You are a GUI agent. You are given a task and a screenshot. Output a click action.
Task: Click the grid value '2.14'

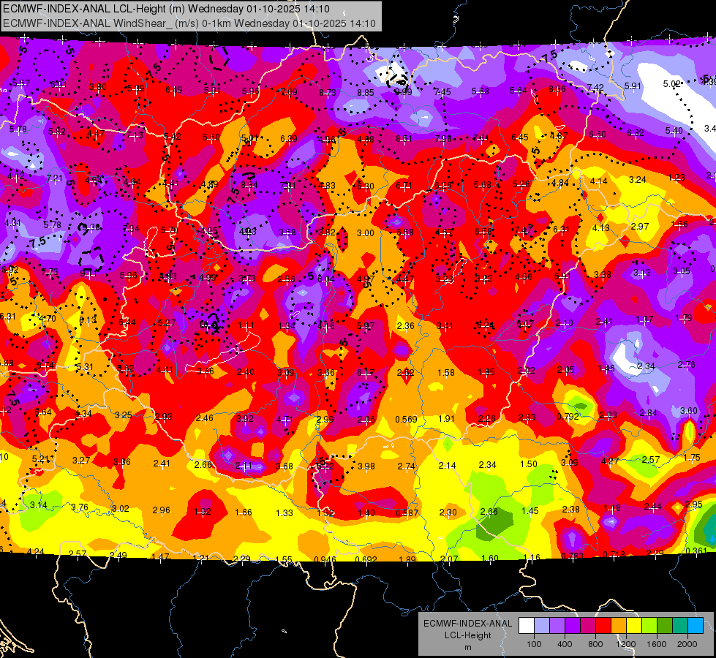(x=447, y=465)
